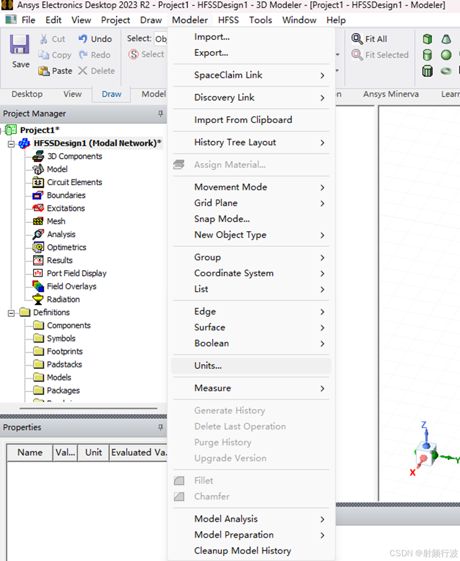Draw a torus with green ring icon
This screenshot has width=460, height=561.
446,71
